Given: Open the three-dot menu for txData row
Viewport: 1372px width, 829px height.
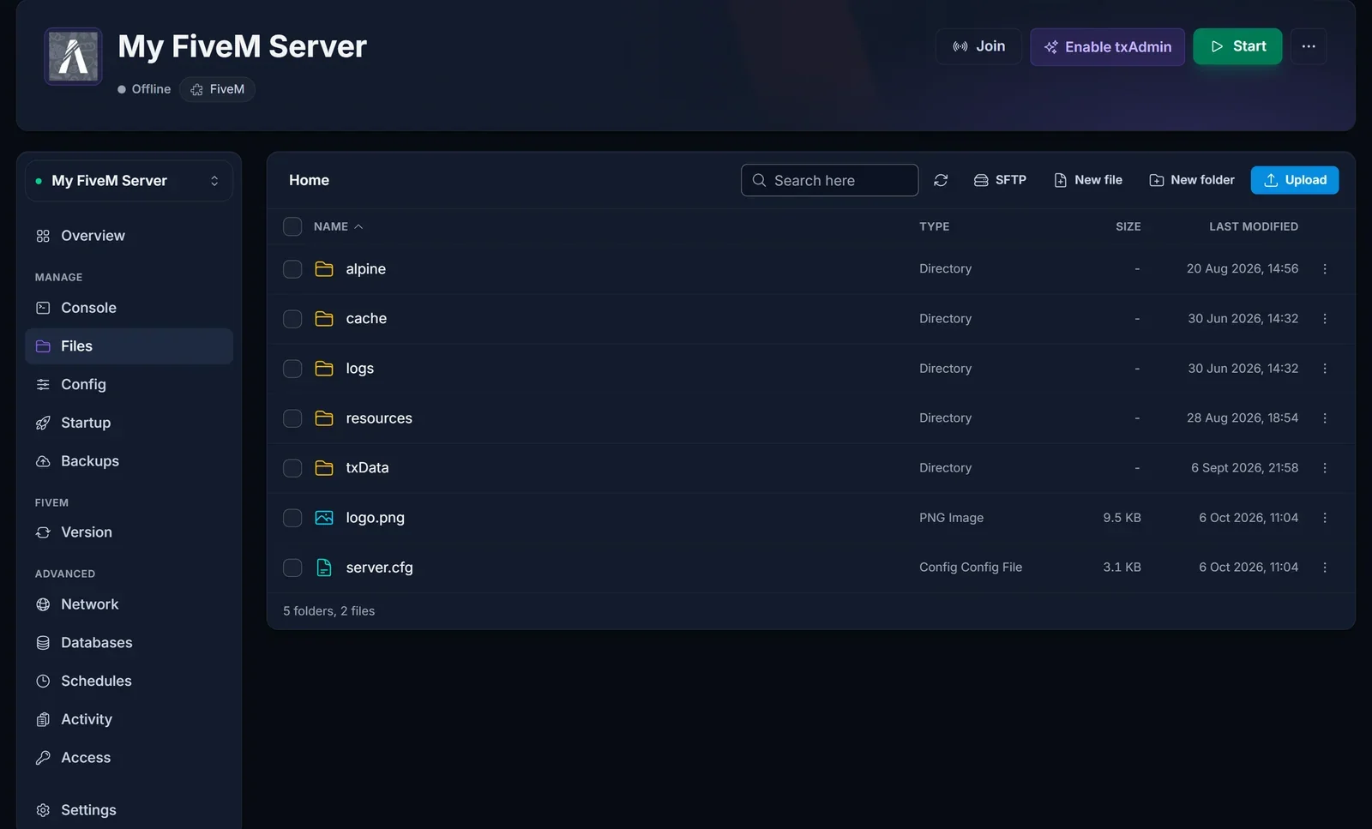Looking at the screenshot, I should pos(1325,468).
